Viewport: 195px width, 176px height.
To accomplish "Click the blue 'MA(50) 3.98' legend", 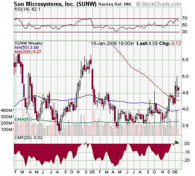I will [27, 48].
